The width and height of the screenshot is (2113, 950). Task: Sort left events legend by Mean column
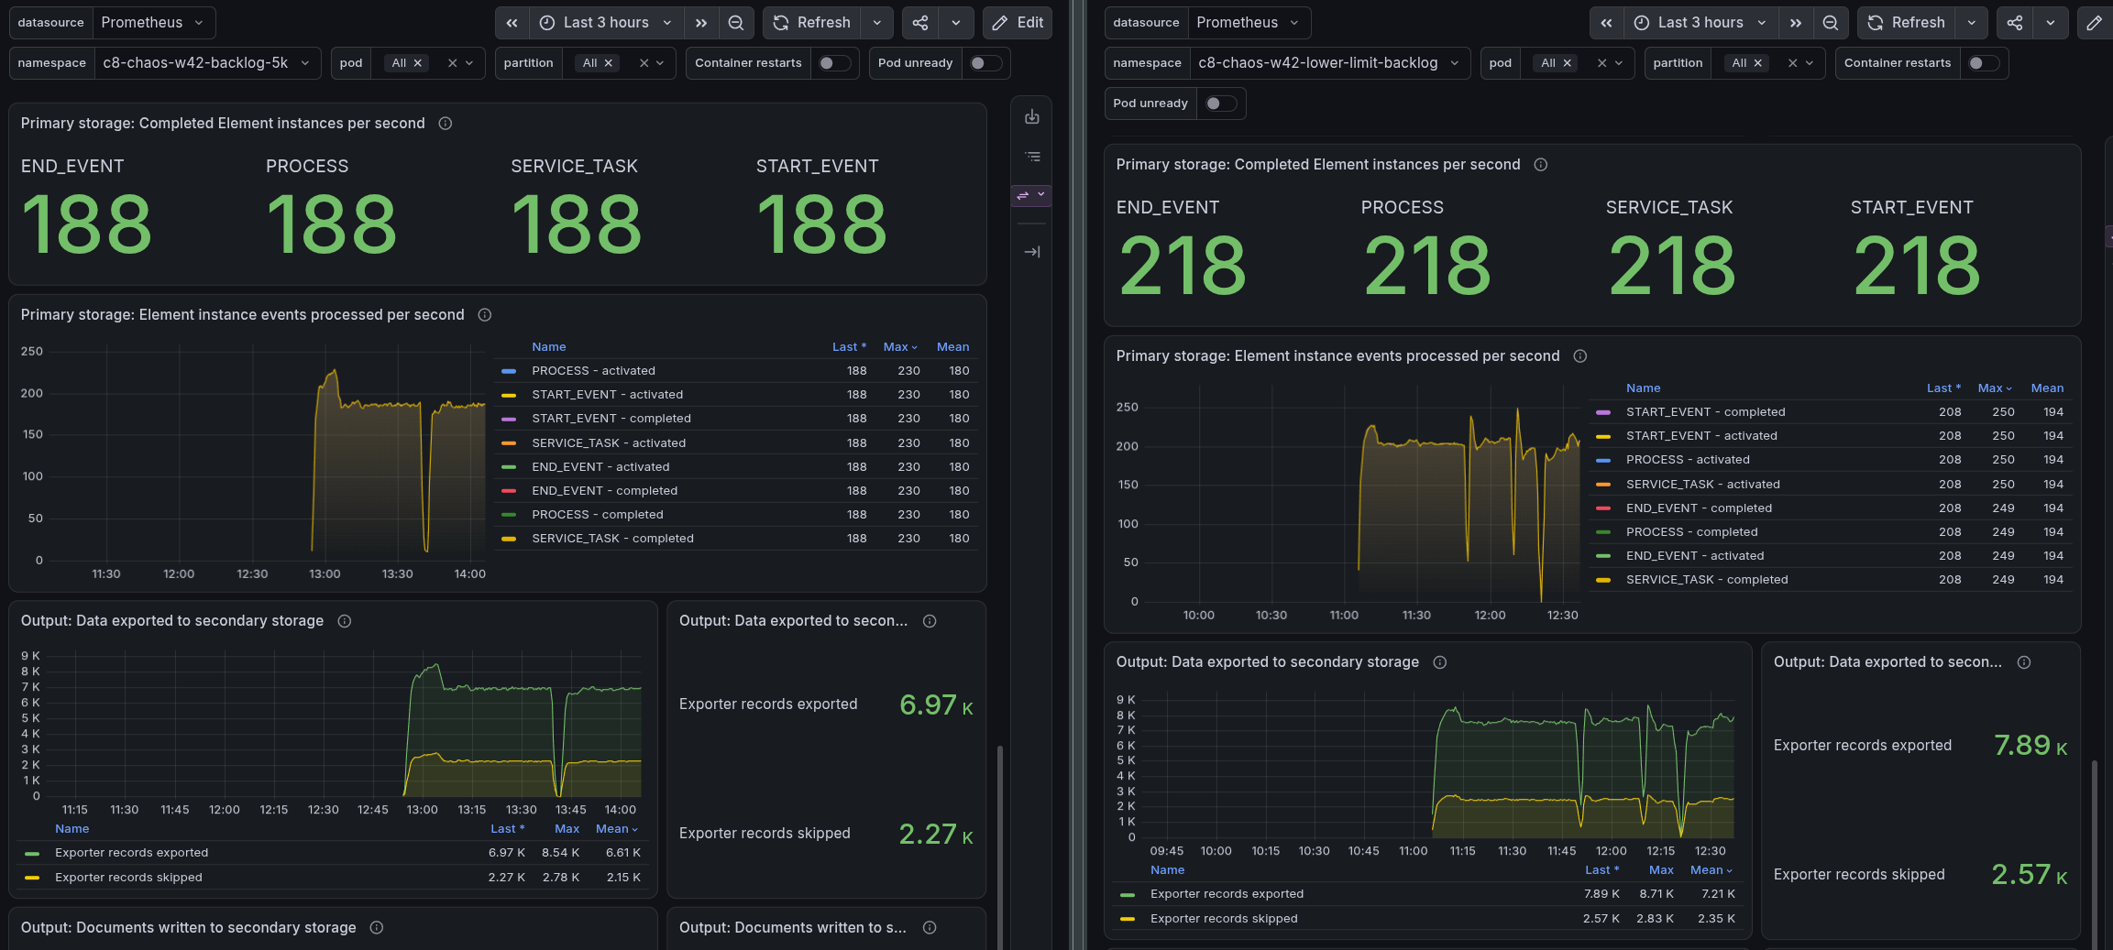tap(952, 347)
